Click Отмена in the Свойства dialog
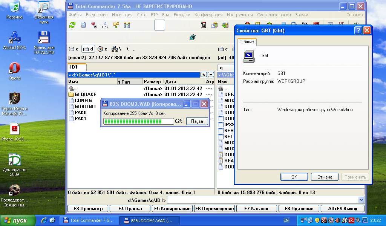 tap(325, 177)
